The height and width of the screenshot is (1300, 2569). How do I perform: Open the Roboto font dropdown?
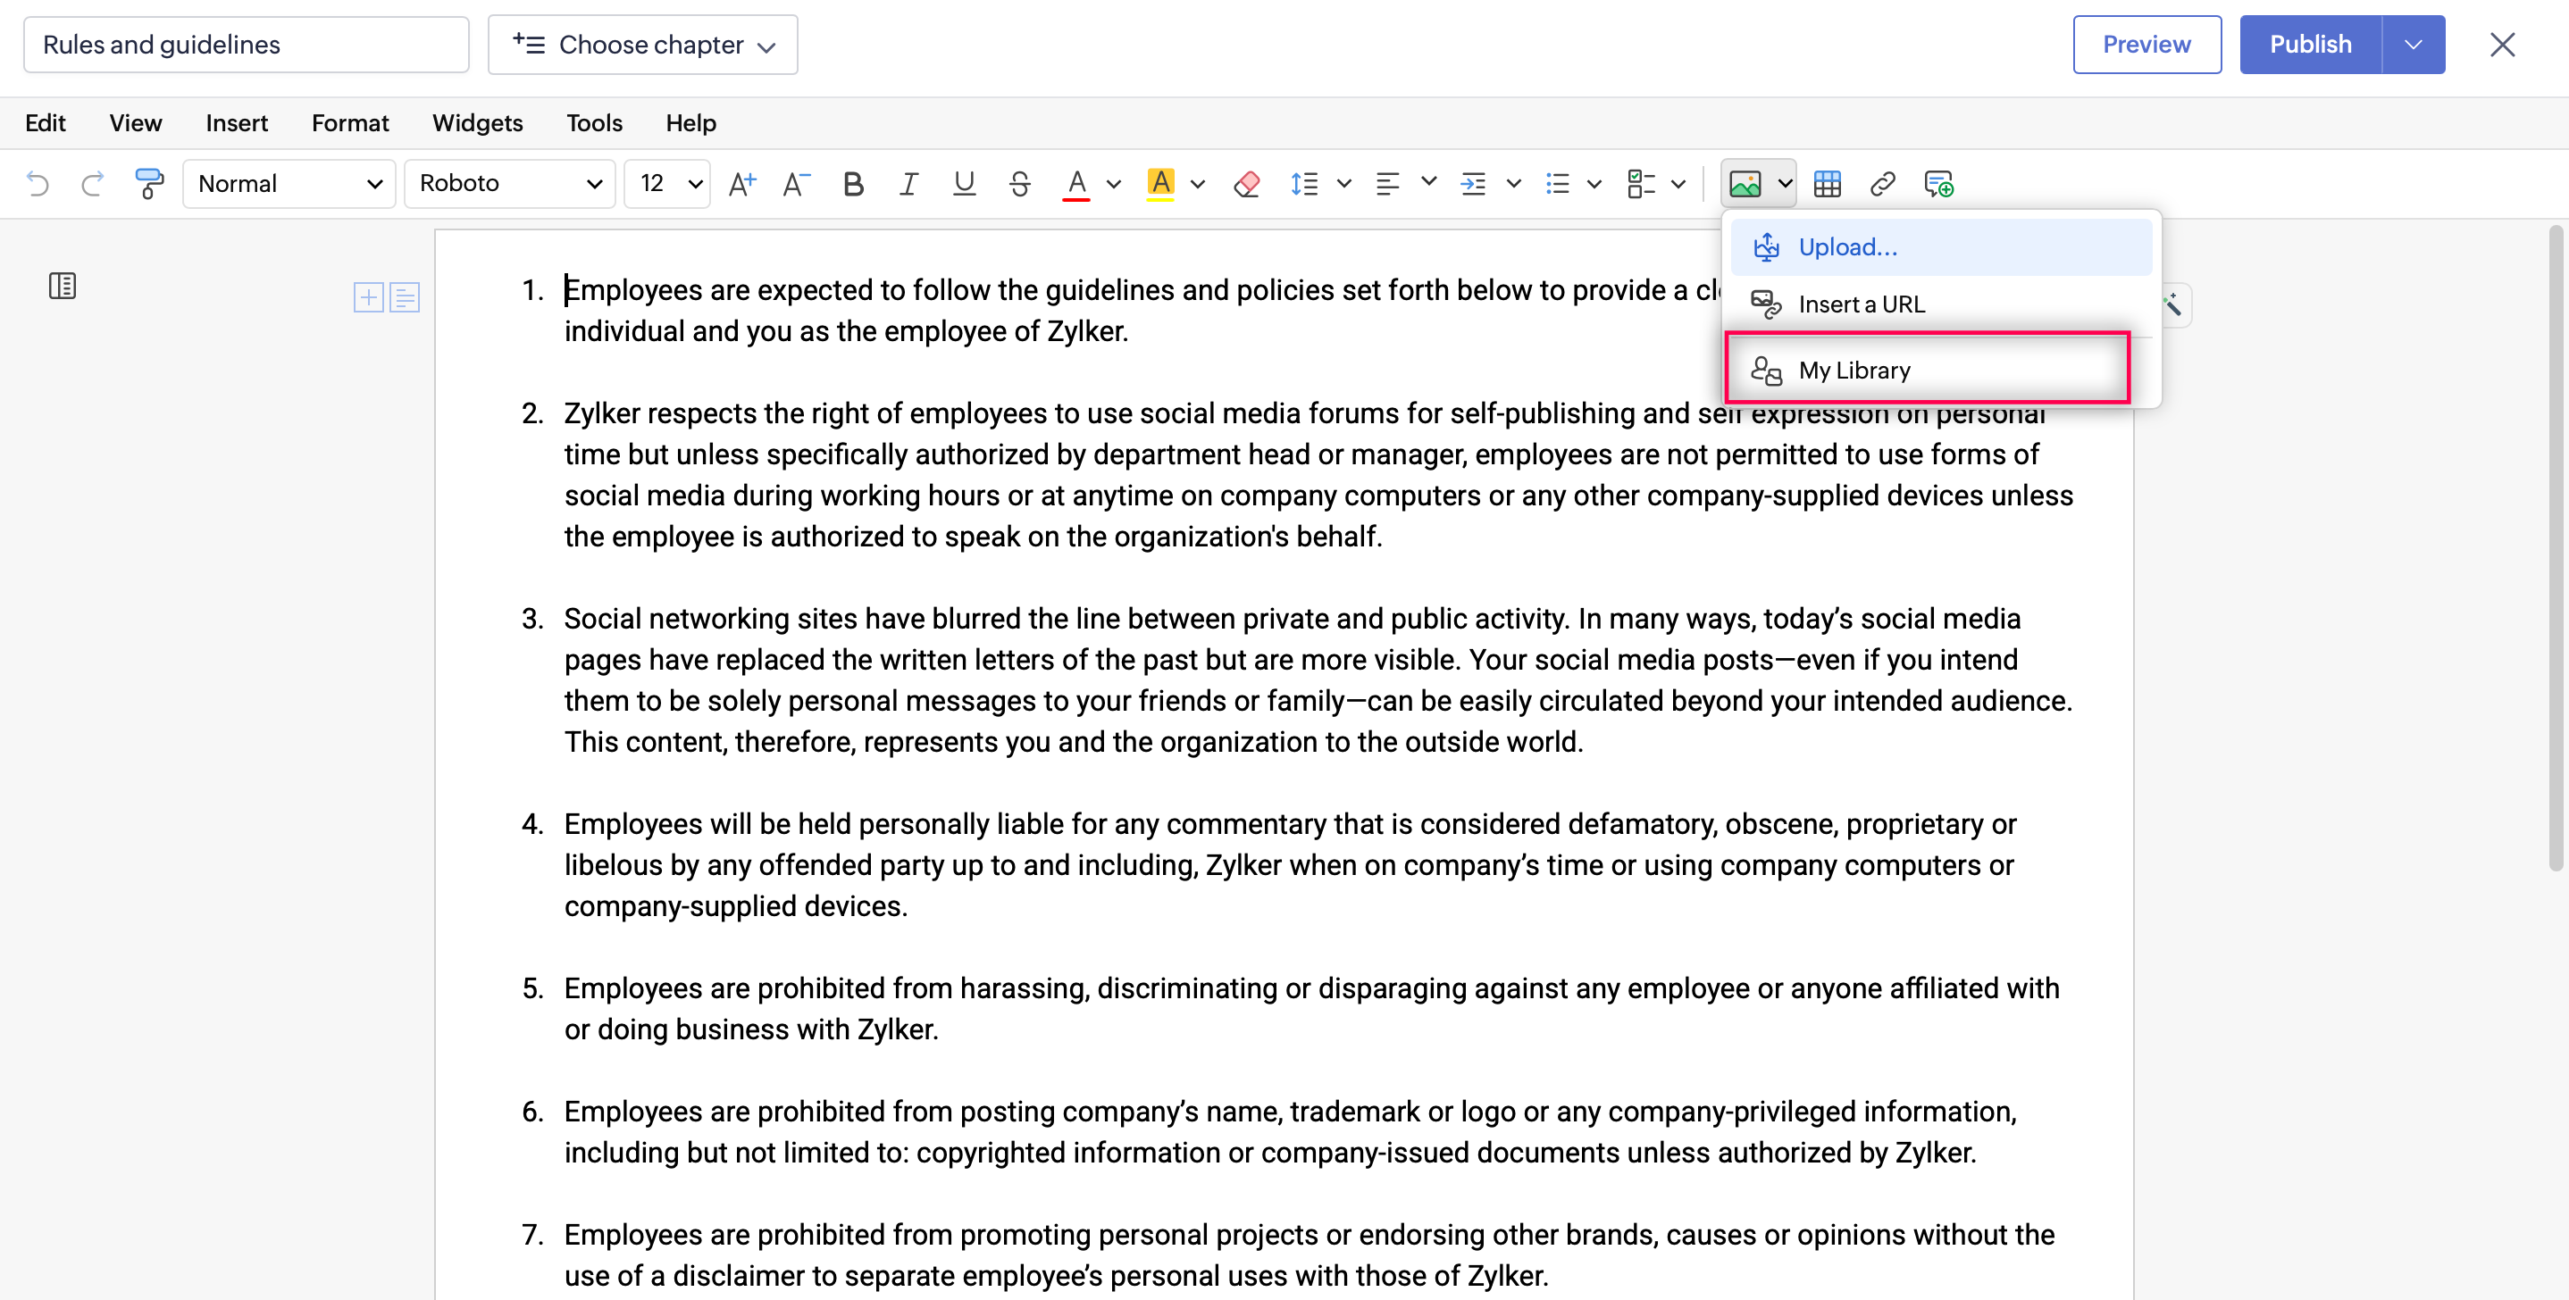[510, 183]
